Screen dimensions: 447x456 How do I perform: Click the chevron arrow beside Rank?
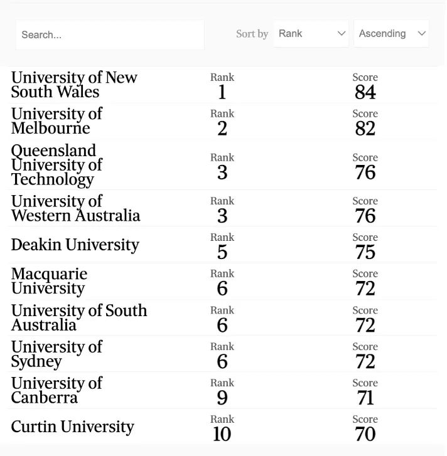coord(342,34)
